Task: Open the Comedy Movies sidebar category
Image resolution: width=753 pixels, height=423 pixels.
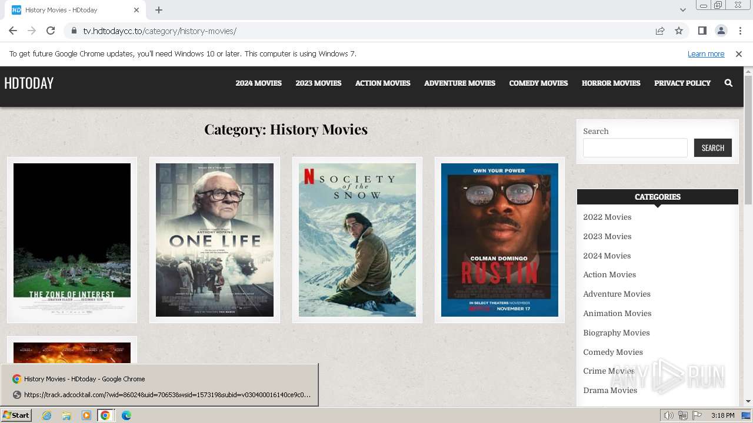Action: click(x=613, y=352)
